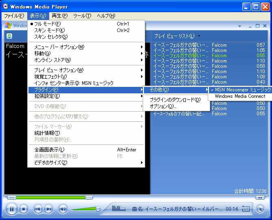Expand オンライン ストア(N) submenu

click(x=86, y=60)
